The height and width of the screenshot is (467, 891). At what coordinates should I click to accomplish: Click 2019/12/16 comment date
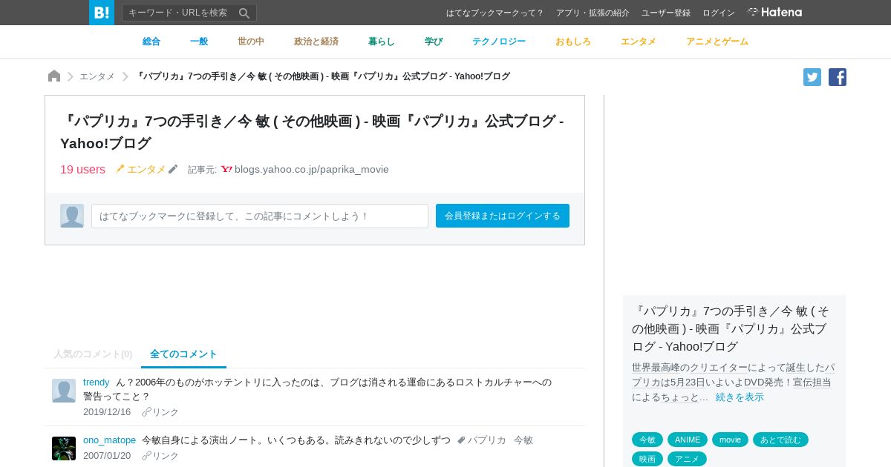click(x=107, y=412)
